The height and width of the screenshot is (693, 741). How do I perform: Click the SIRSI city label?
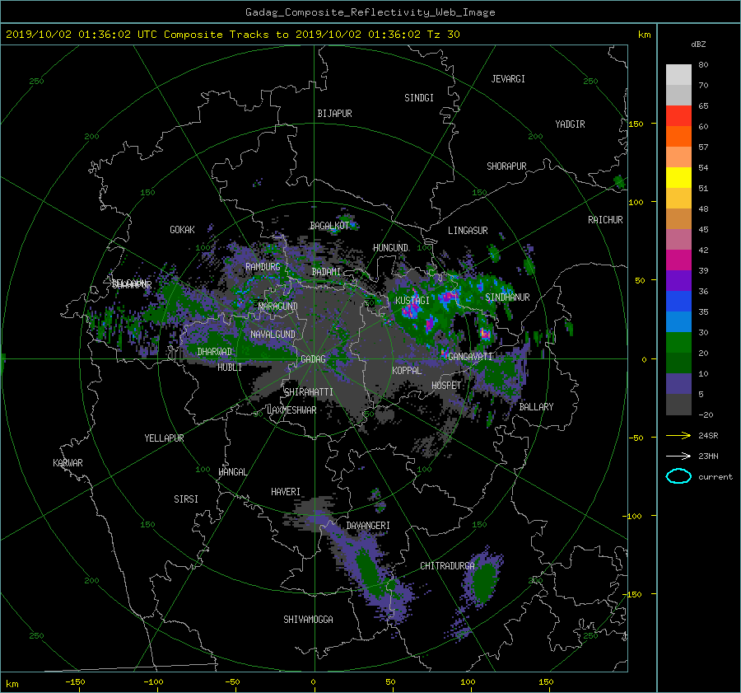point(186,499)
